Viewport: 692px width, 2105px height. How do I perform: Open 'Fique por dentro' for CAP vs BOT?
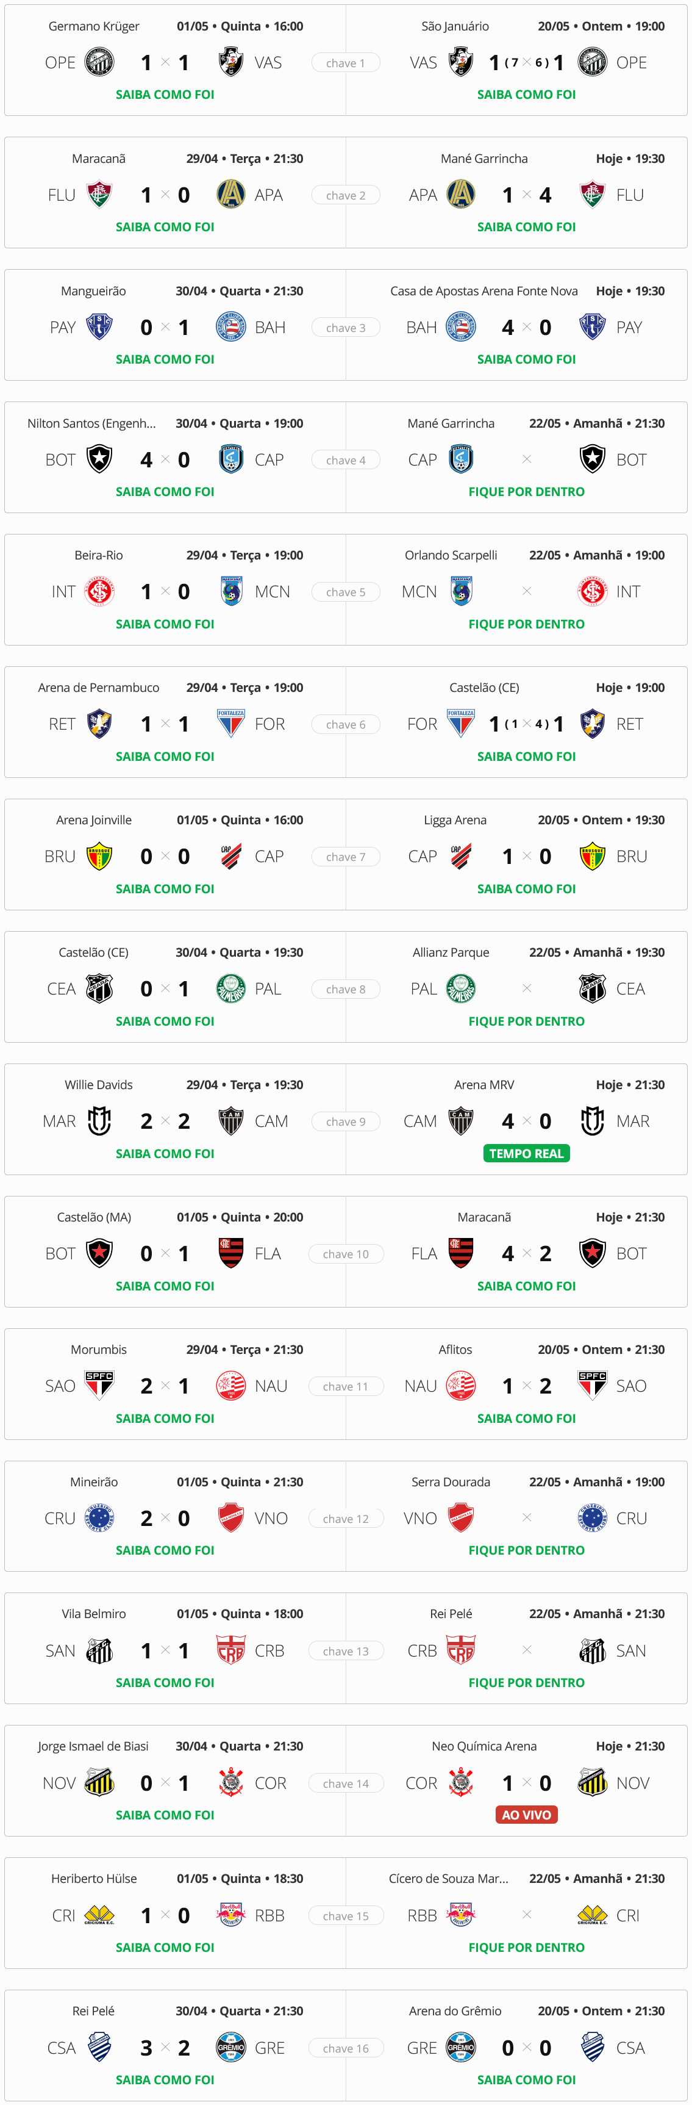pos(526,492)
